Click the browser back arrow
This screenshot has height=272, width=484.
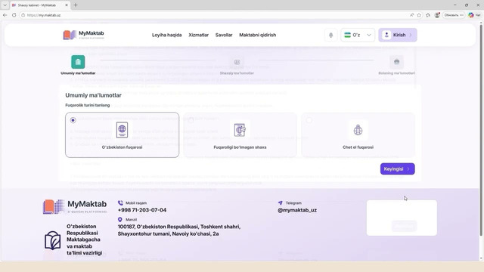(x=5, y=15)
